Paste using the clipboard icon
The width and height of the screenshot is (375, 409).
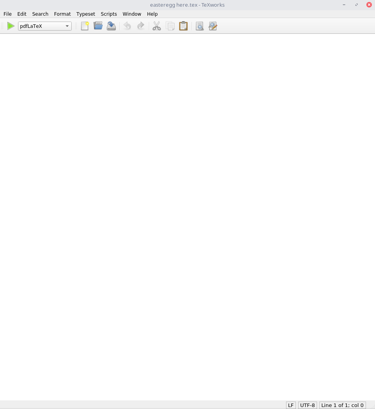183,26
